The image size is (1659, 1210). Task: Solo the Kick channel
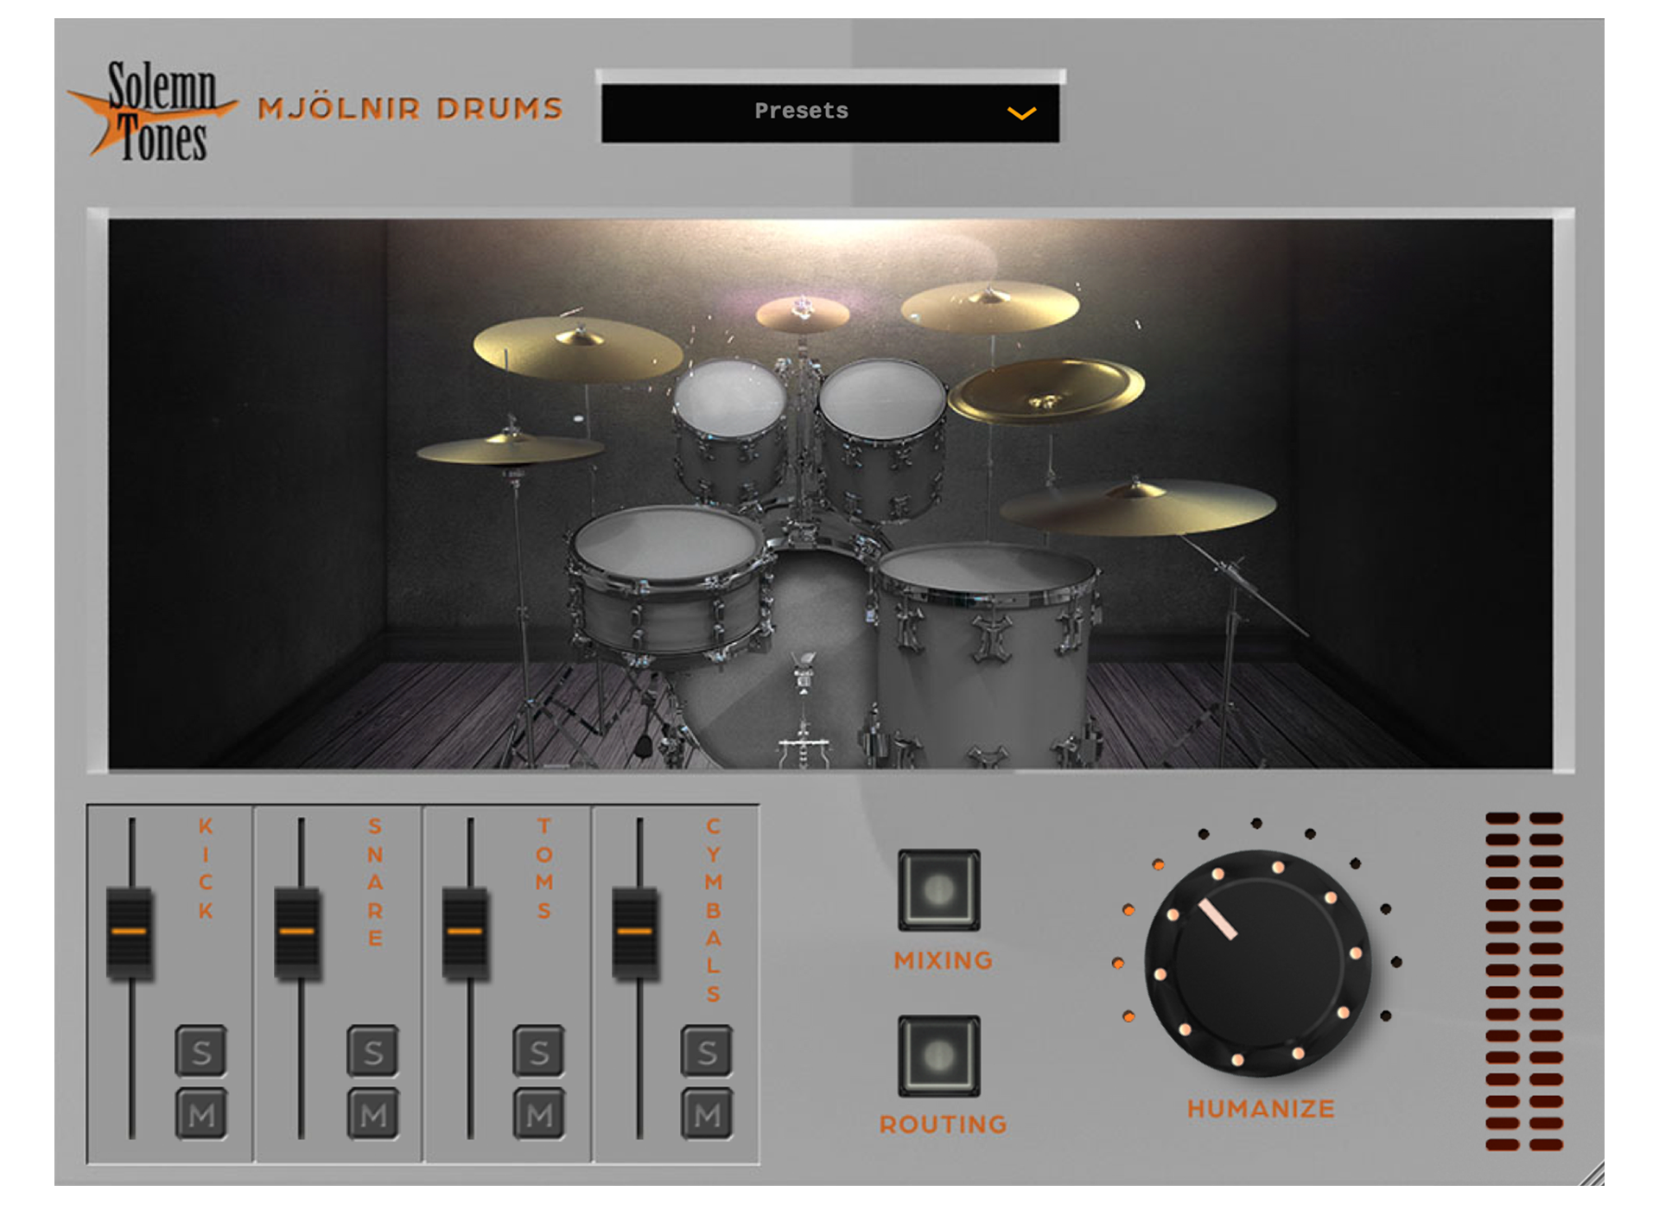201,1051
